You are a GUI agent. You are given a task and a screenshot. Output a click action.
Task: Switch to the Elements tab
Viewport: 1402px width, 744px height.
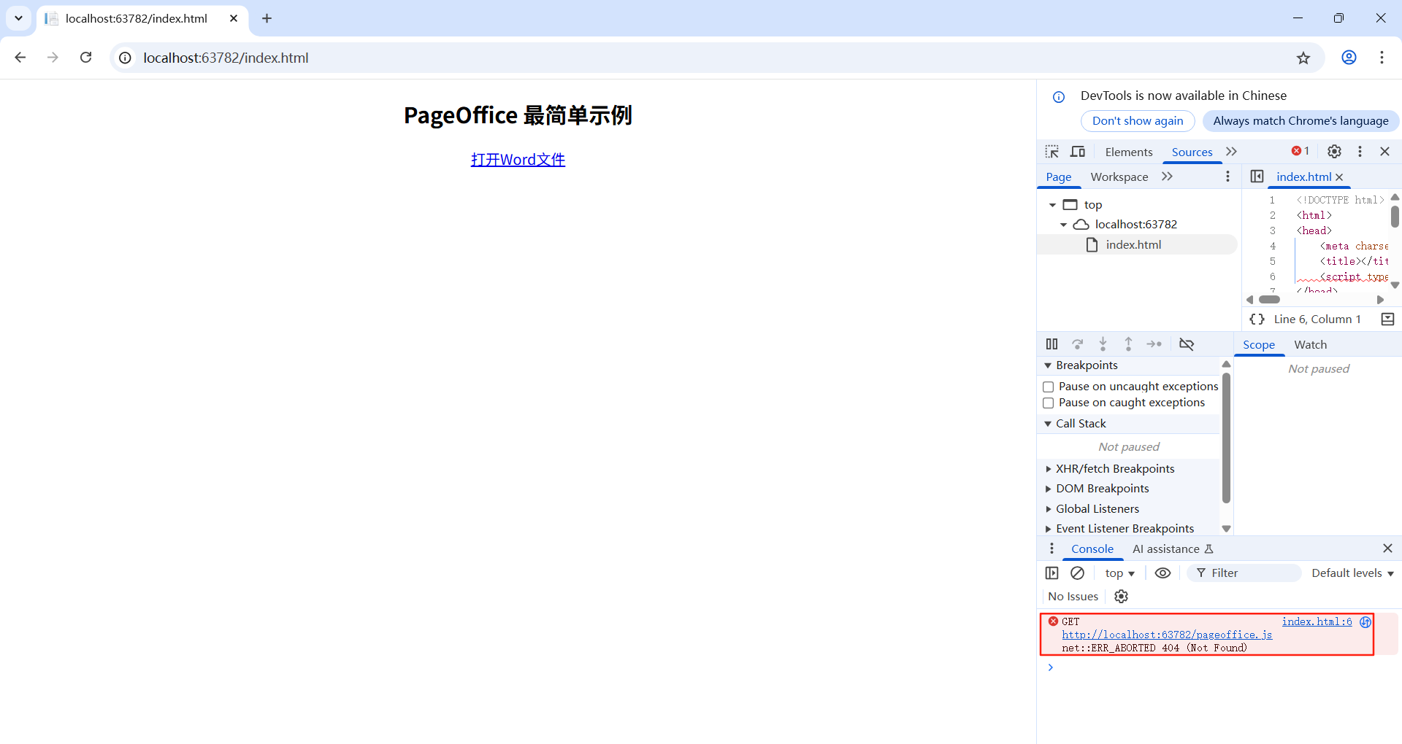point(1128,152)
